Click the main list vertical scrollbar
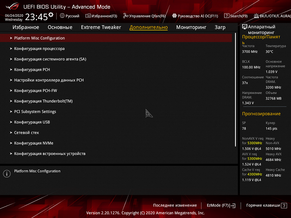 (x=235, y=90)
